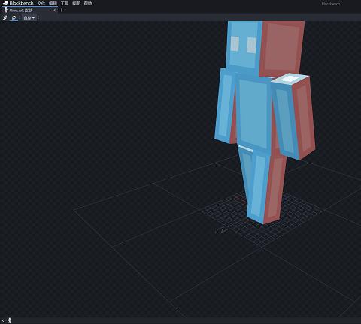The width and height of the screenshot is (361, 324).
Task: Switch to the Minecraft skin project tab
Action: [29, 10]
